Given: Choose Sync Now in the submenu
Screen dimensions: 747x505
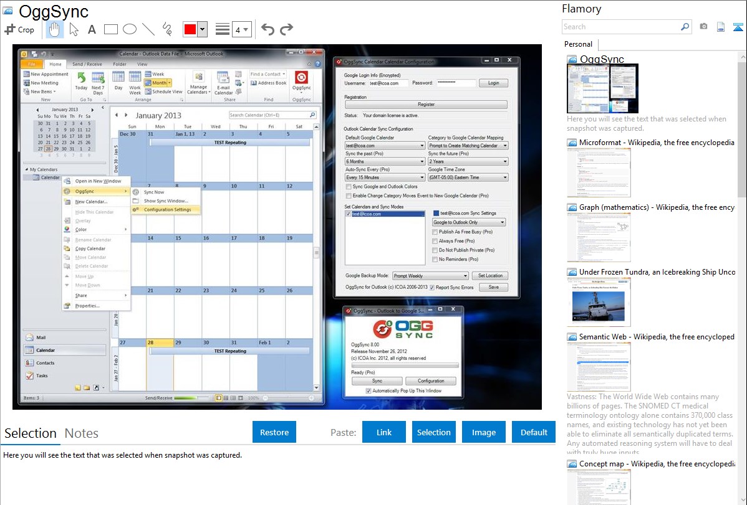Looking at the screenshot, I should tap(166, 192).
